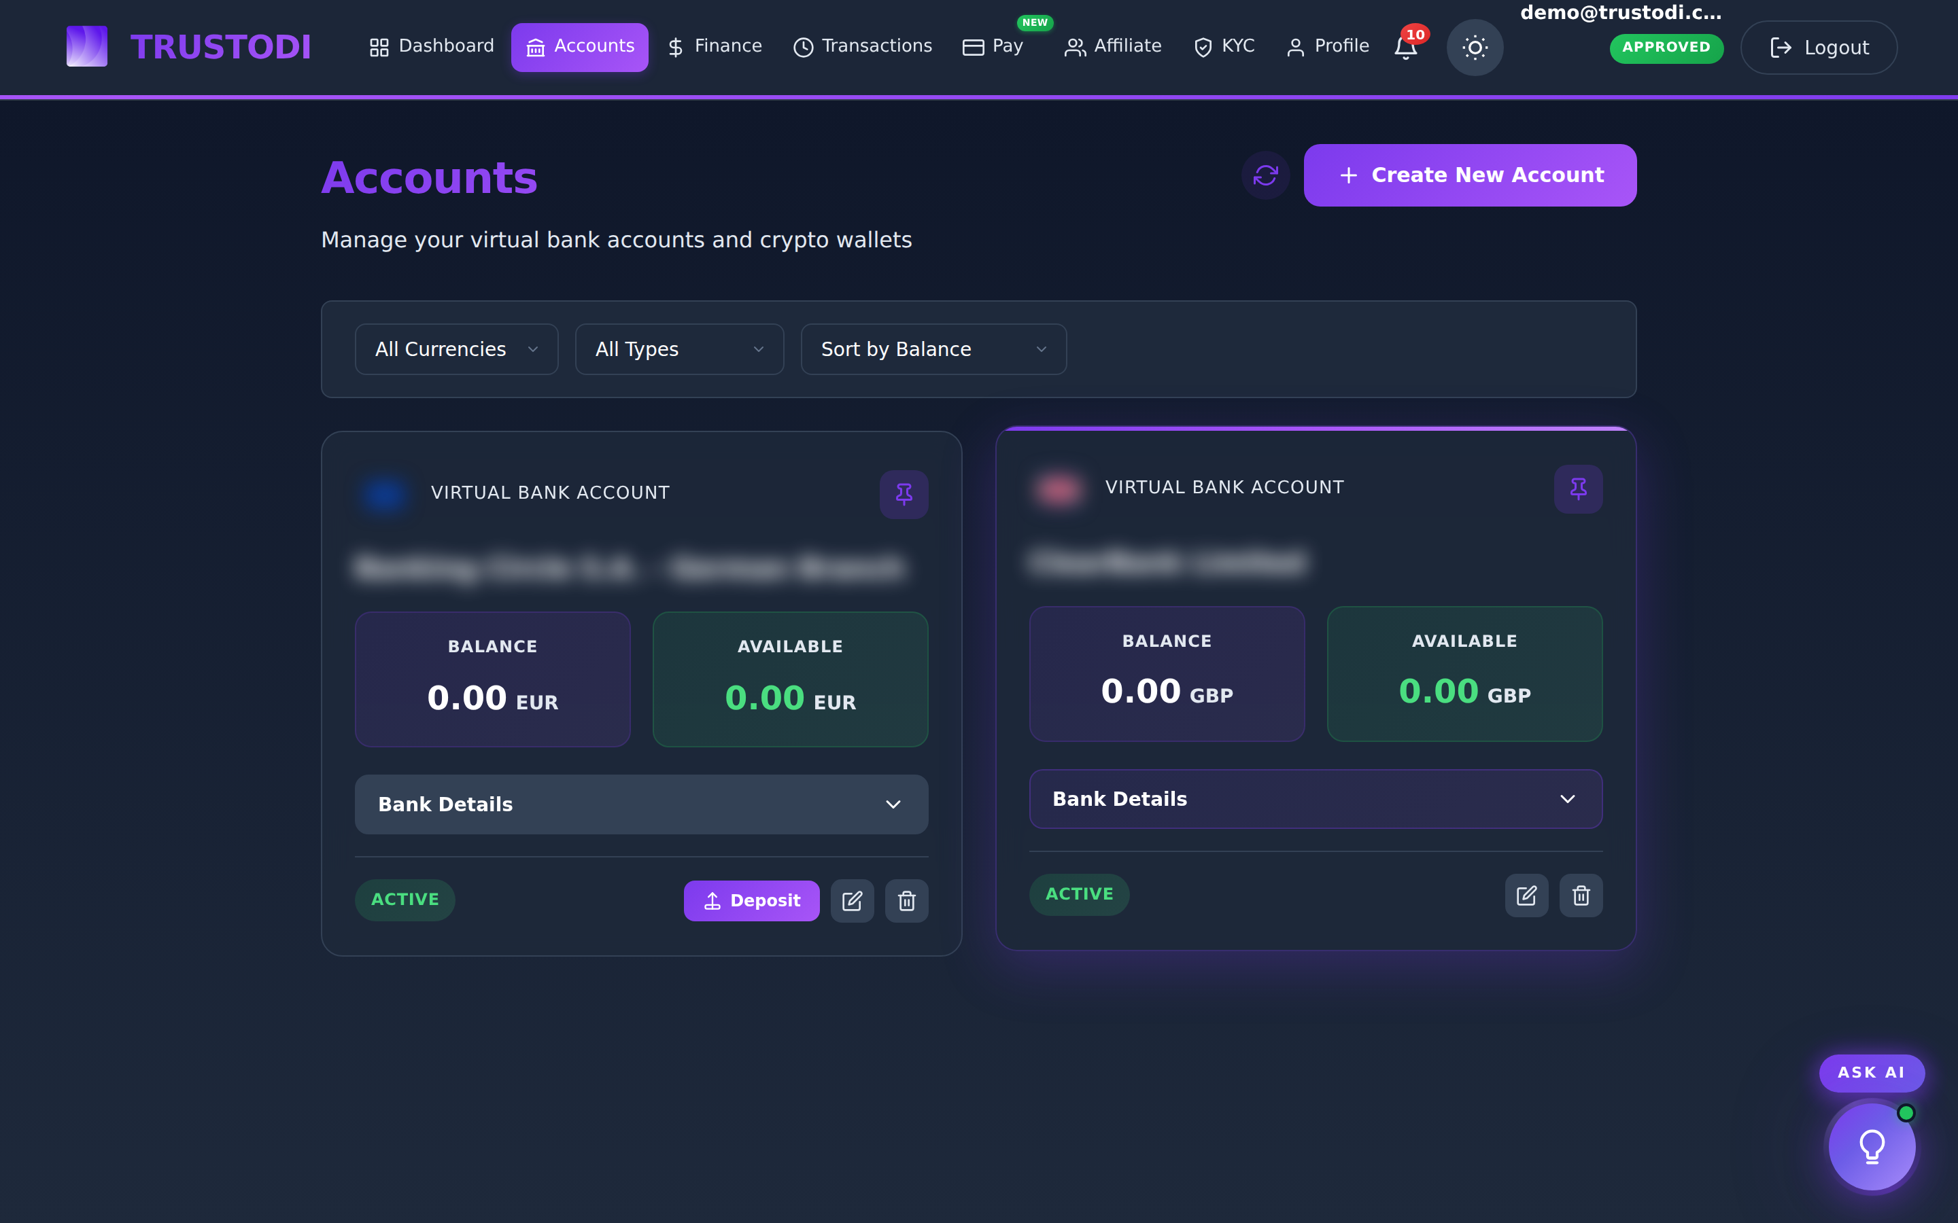Image resolution: width=1958 pixels, height=1223 pixels.
Task: Click the demo@trustodi.c... email text
Action: [x=1621, y=13]
